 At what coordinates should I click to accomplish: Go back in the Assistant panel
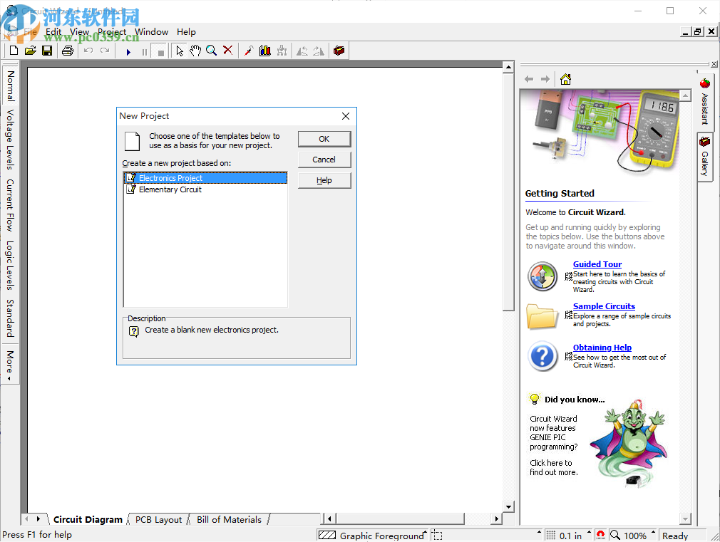[x=529, y=79]
